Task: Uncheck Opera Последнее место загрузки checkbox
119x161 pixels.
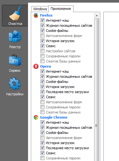Action: click(42, 92)
